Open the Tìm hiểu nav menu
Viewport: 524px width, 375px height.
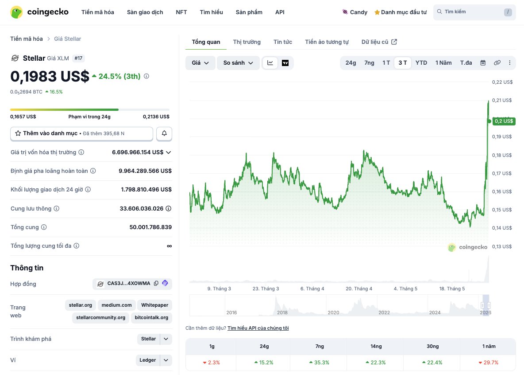[211, 12]
